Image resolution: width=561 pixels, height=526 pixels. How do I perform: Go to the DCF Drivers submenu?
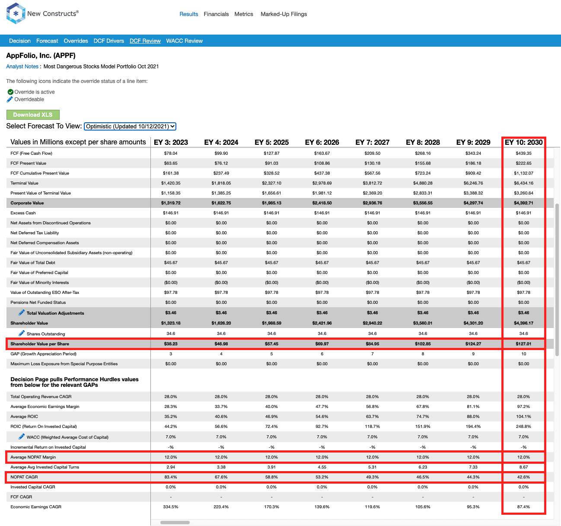[x=109, y=41]
